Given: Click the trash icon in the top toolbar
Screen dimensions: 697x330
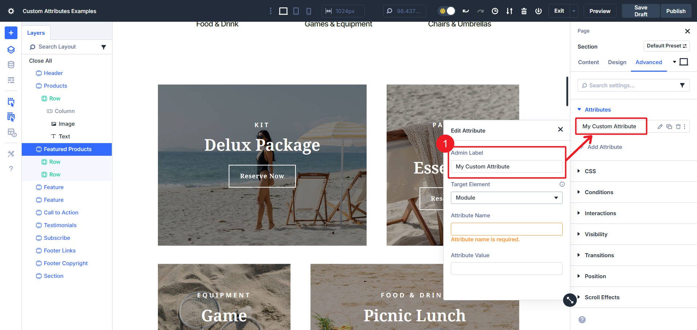Looking at the screenshot, I should [x=524, y=11].
